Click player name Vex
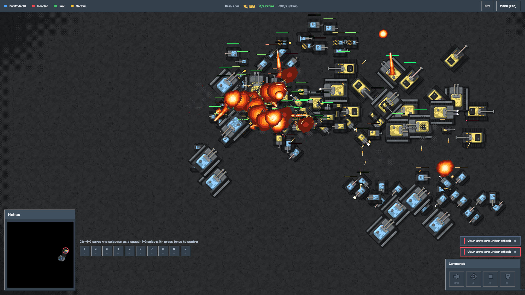Image resolution: width=525 pixels, height=295 pixels. pyautogui.click(x=62, y=6)
